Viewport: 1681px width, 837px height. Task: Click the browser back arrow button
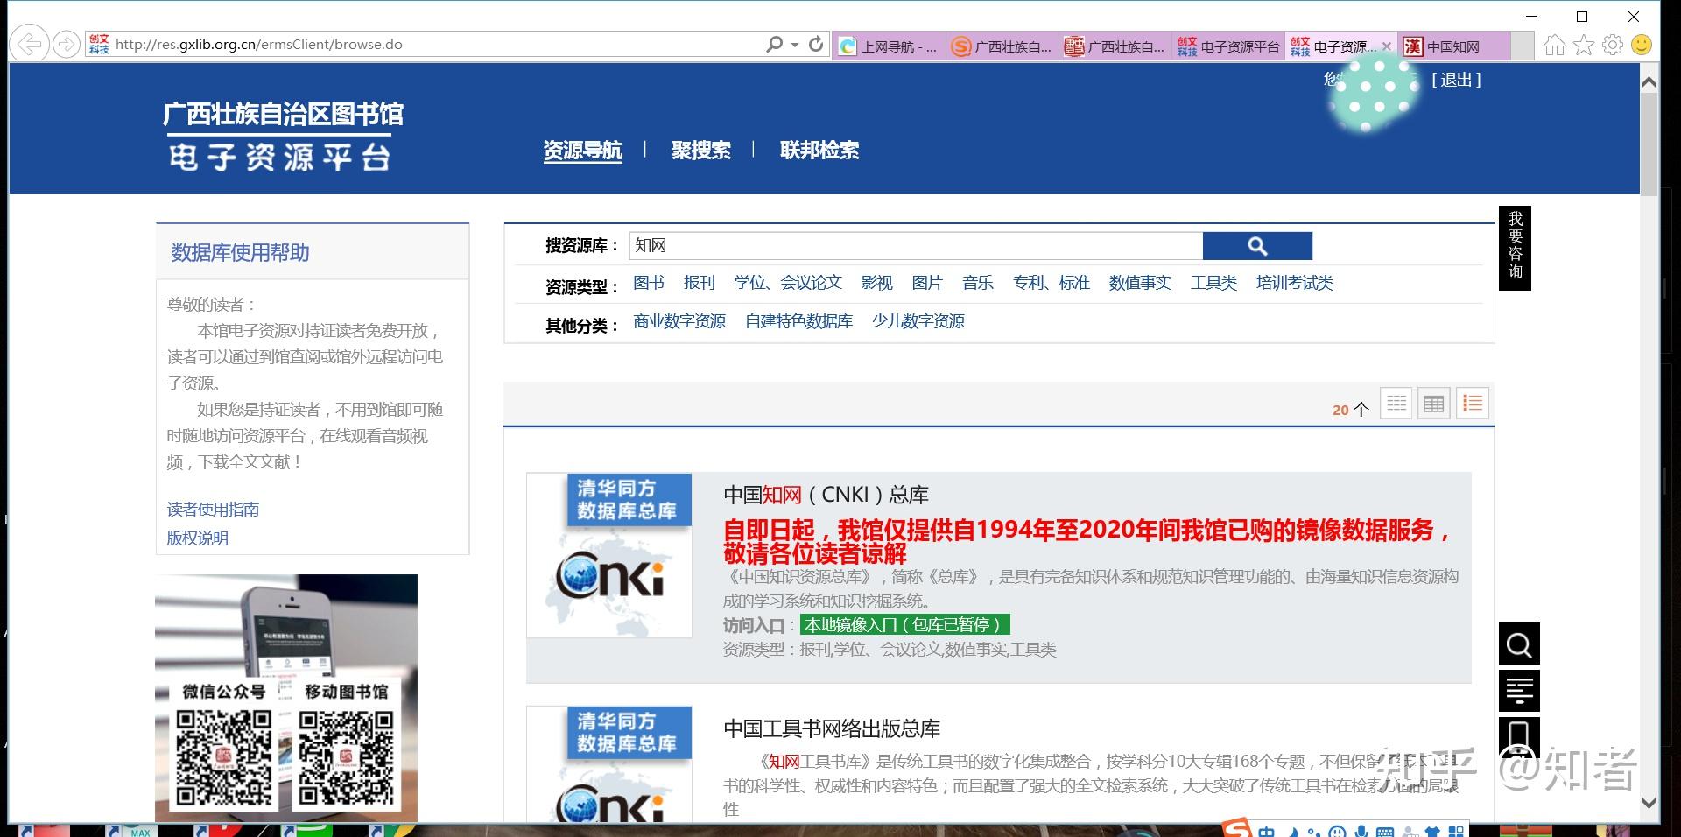click(x=30, y=44)
